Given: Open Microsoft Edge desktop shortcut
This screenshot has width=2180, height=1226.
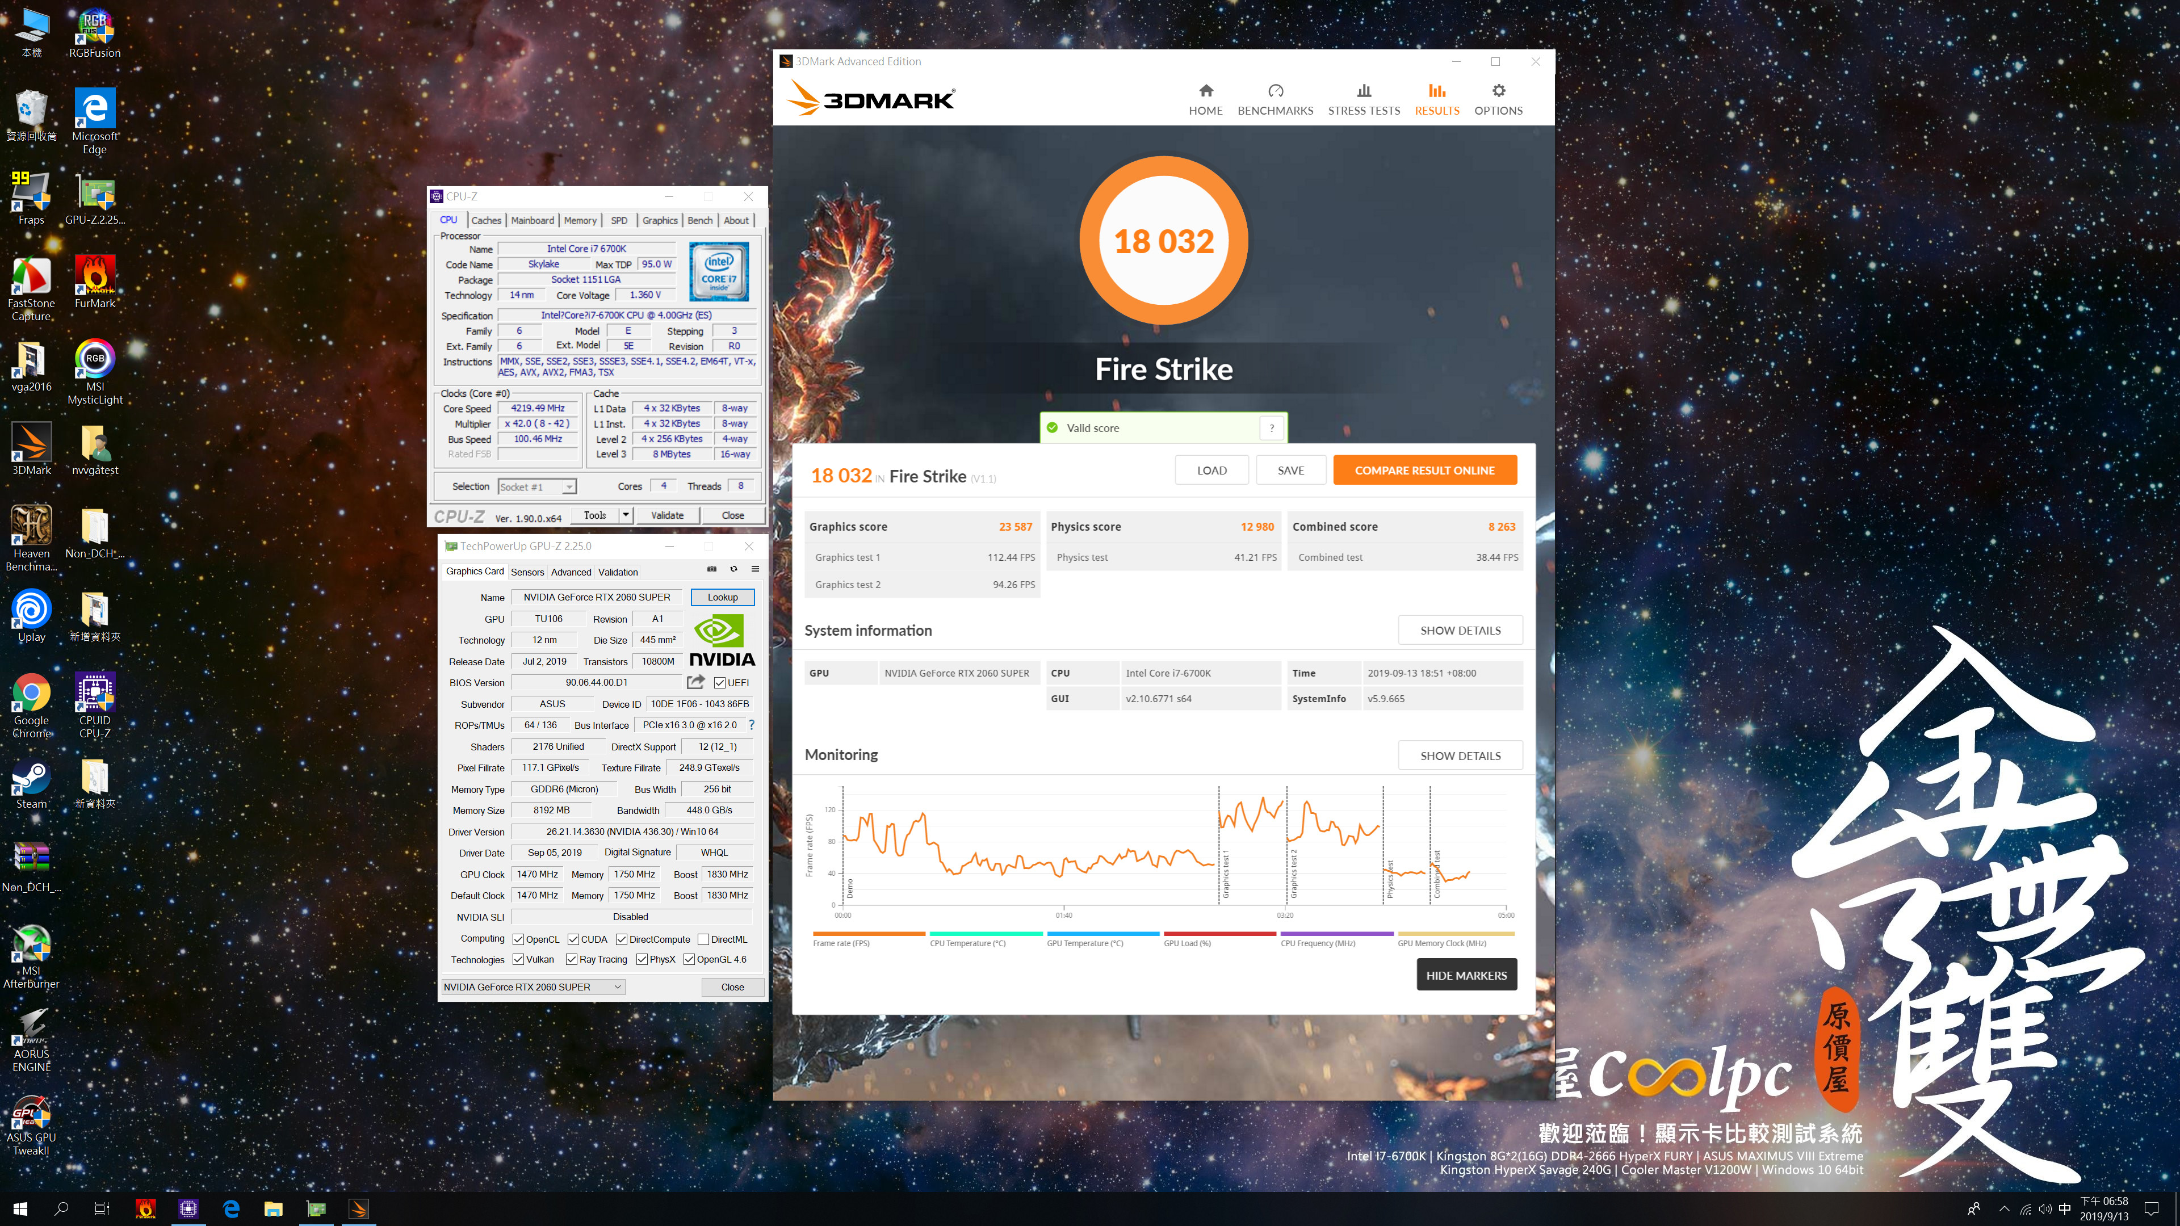Looking at the screenshot, I should coord(95,121).
